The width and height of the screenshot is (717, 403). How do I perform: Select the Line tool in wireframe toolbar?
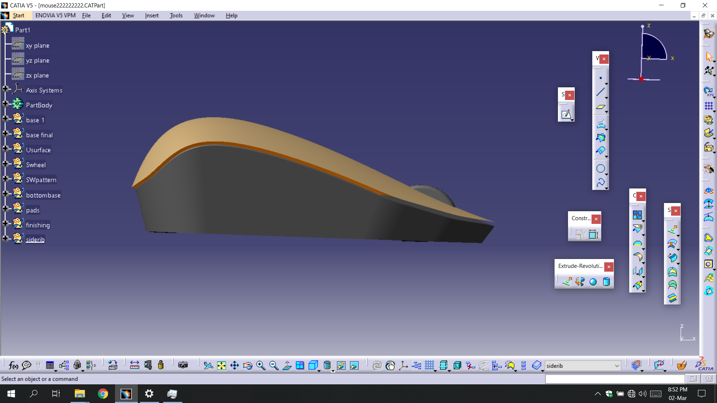pos(600,92)
